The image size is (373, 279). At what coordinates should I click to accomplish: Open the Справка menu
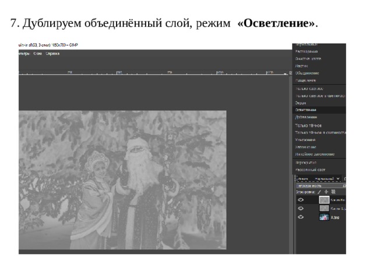(52, 53)
